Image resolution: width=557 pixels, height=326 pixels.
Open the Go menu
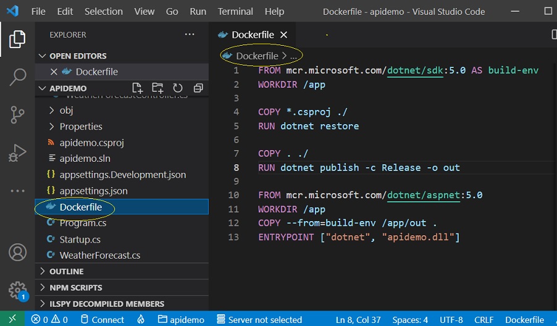(172, 11)
